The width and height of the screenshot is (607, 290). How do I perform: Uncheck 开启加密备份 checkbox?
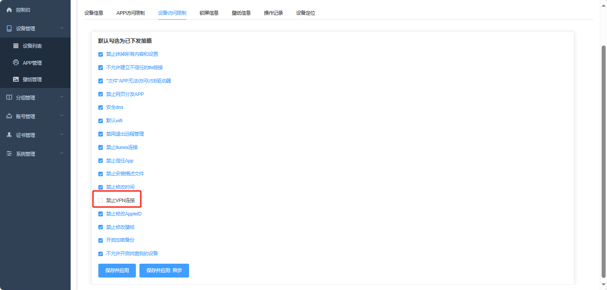[x=101, y=240]
